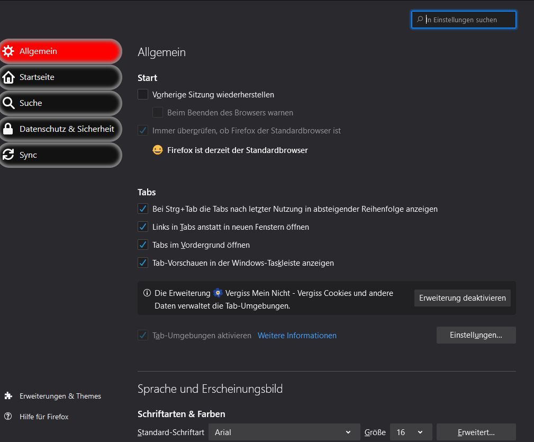The image size is (534, 442).
Task: Switch to the Suche settings category
Action: pos(61,103)
